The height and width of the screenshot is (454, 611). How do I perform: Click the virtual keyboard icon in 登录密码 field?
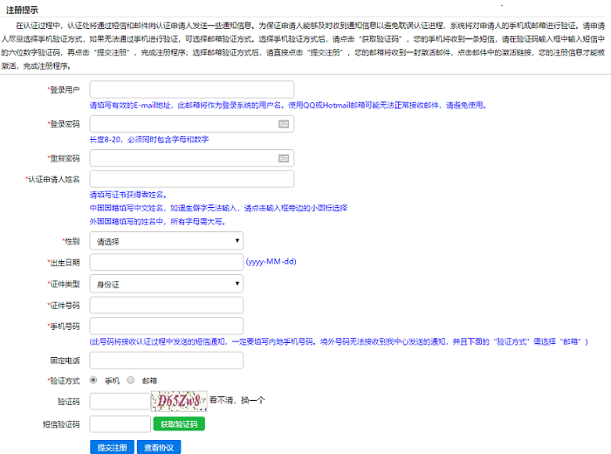284,124
